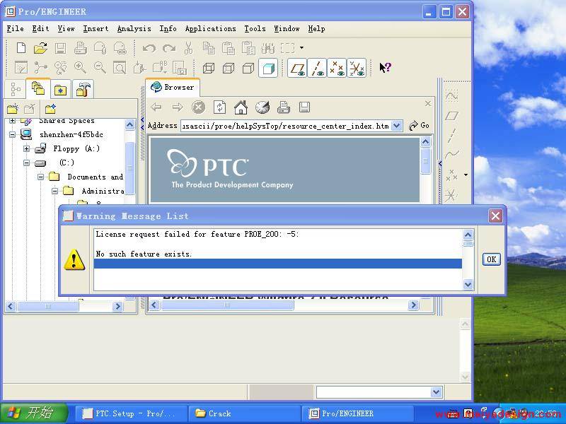Expand the Shared Spaces tree node
The image size is (566, 424).
[12, 121]
